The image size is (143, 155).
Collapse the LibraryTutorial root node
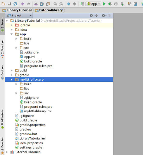7,21
